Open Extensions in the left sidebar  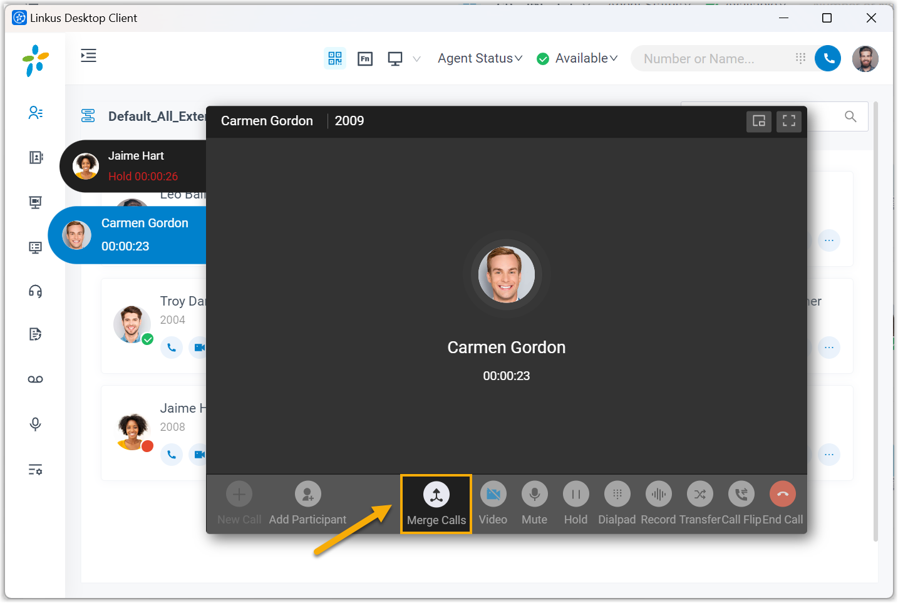pos(36,113)
